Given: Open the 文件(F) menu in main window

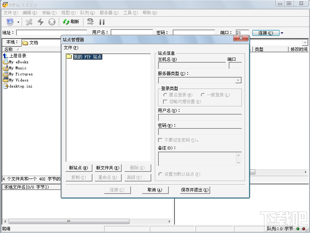Looking at the screenshot, I should click(x=11, y=12).
